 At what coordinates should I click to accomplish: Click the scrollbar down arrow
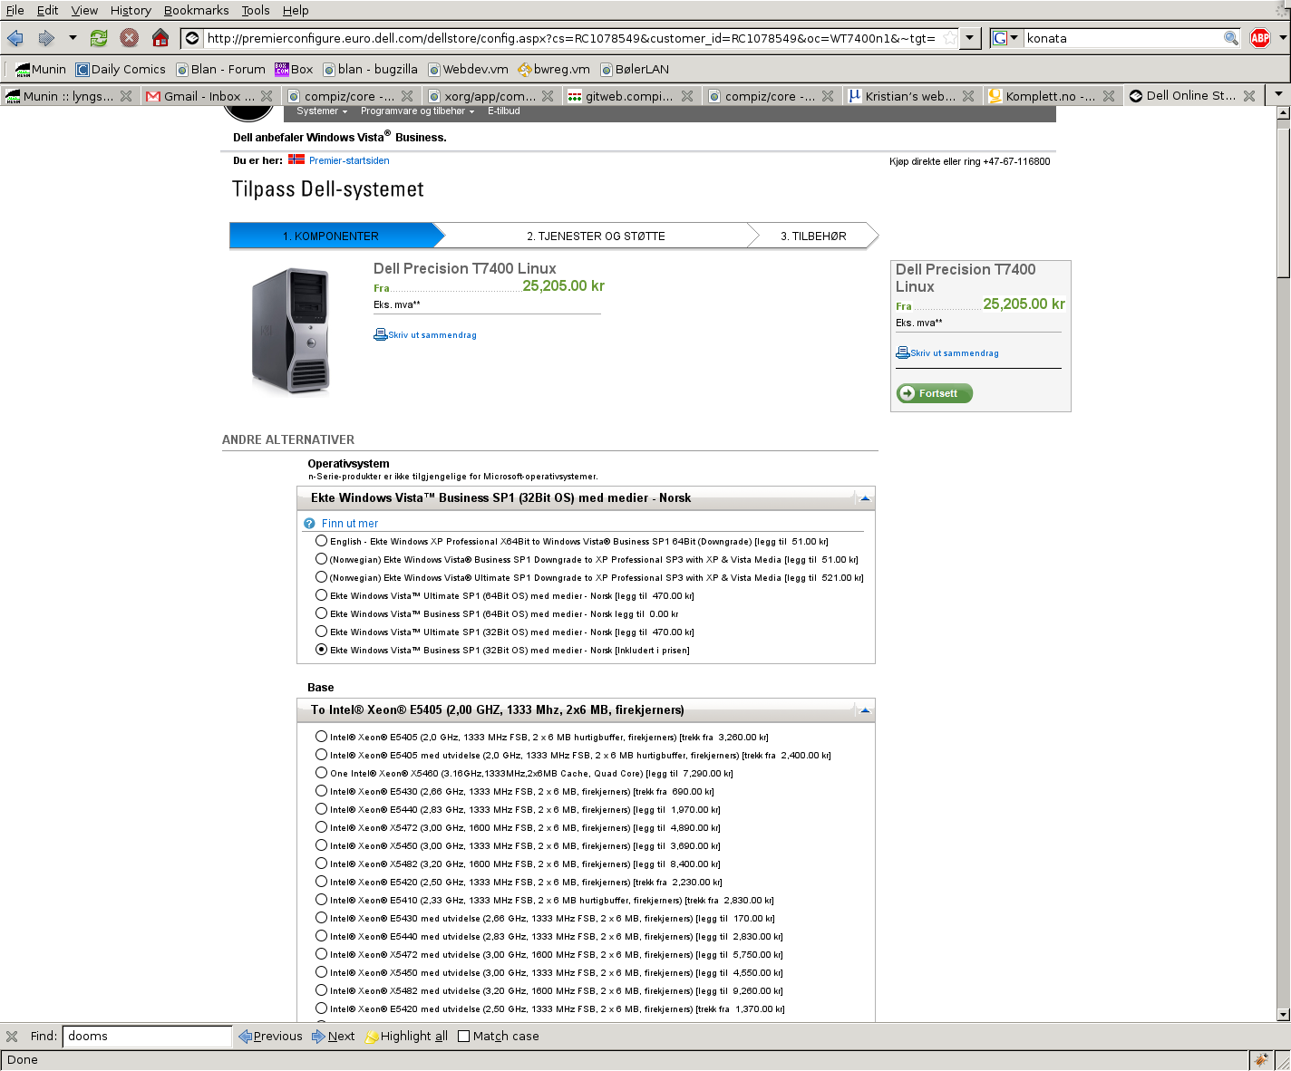pyautogui.click(x=1283, y=1015)
